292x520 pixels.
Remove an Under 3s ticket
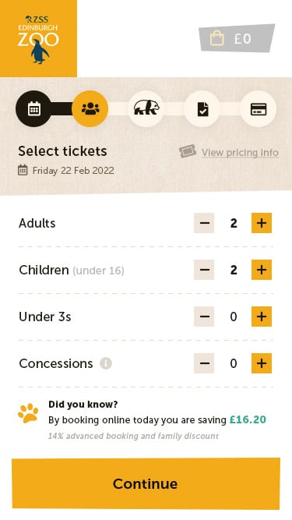(x=204, y=317)
